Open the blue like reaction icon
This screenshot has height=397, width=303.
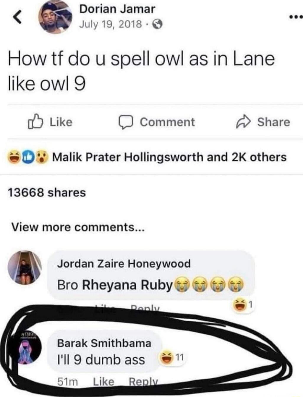click(29, 157)
